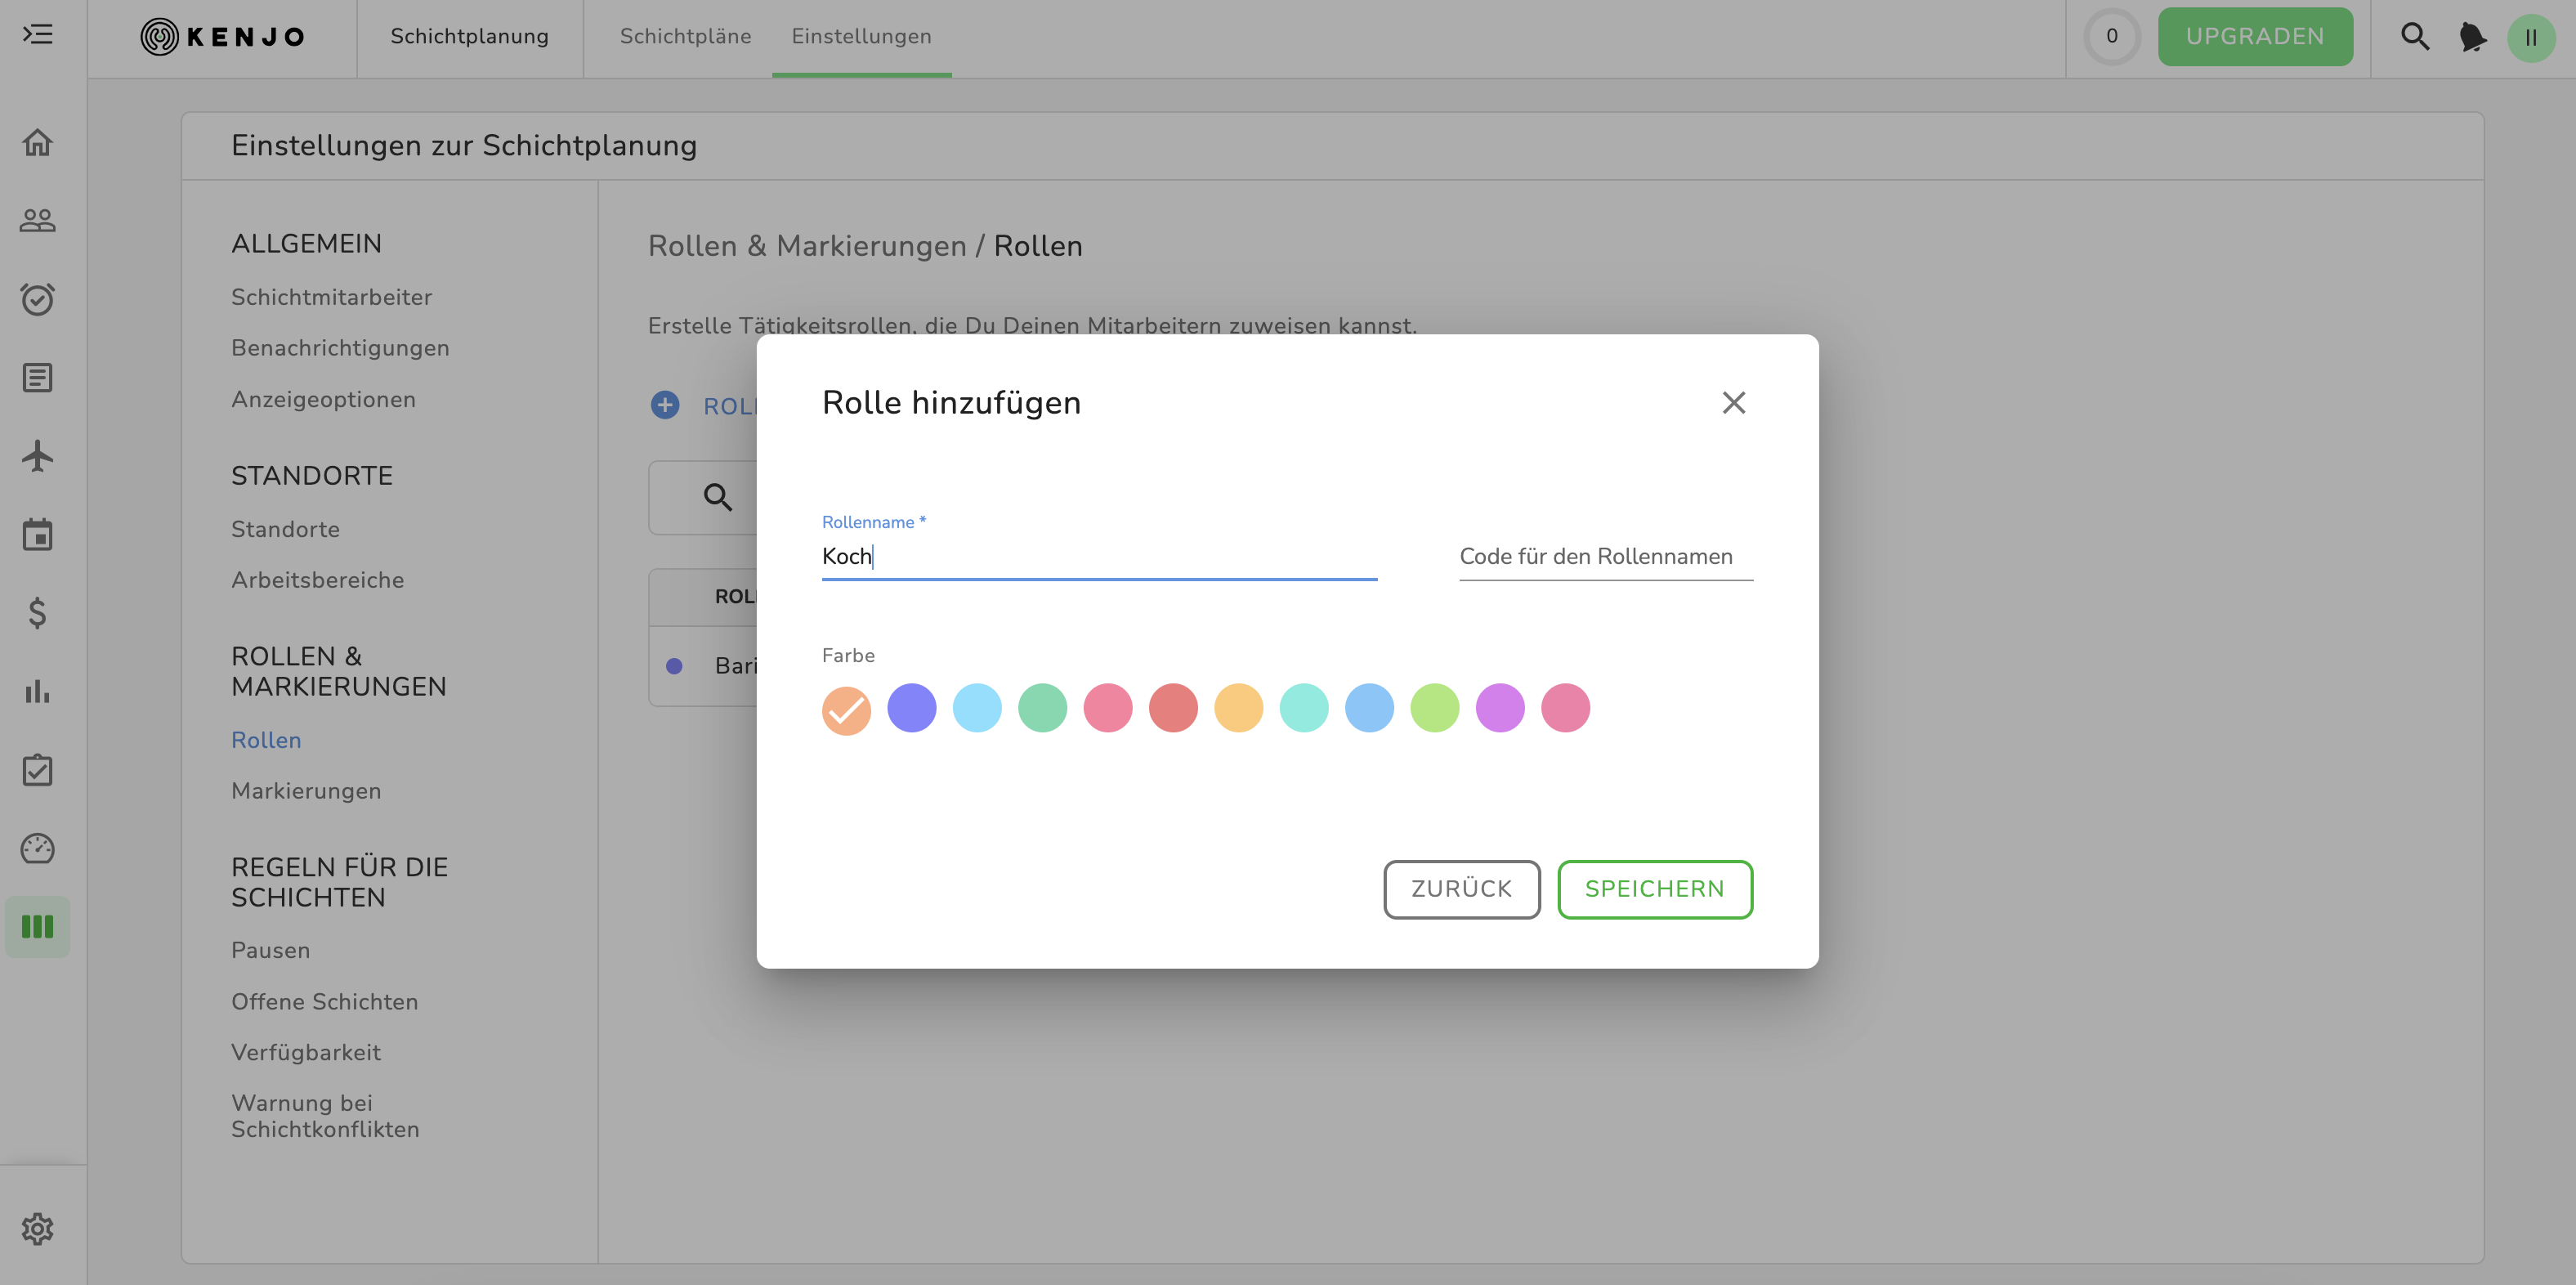Open the settings gear at the sidebar bottom
Image resolution: width=2576 pixels, height=1285 pixels.
coord(37,1229)
